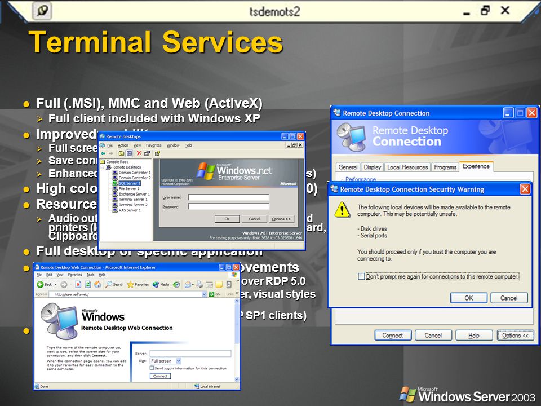Click the Refresh icon in Internet Explorer toolbar

tap(88, 284)
